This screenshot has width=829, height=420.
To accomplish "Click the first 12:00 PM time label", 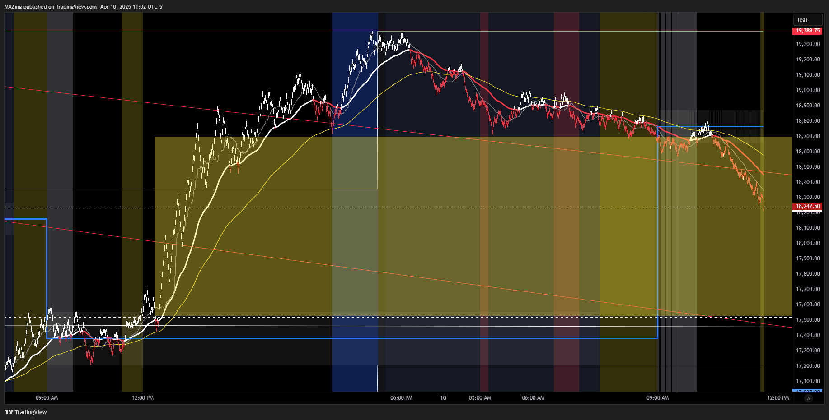I will [x=143, y=398].
